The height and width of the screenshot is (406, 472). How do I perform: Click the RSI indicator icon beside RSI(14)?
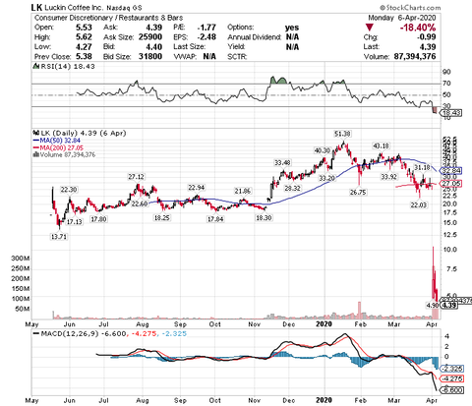pyautogui.click(x=35, y=67)
